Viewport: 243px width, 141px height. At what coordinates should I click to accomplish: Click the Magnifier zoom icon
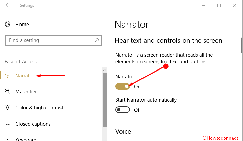click(8, 91)
